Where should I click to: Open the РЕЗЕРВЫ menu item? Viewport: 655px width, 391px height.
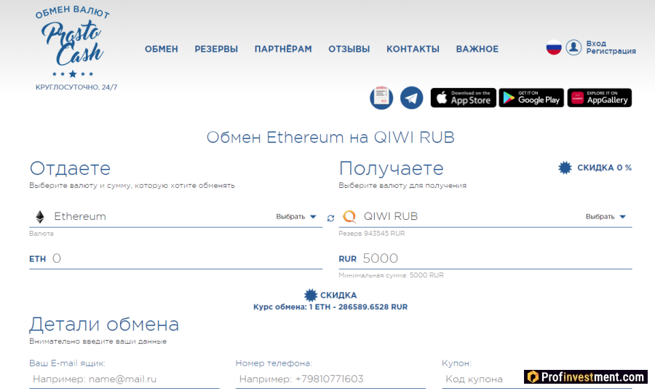(x=216, y=50)
